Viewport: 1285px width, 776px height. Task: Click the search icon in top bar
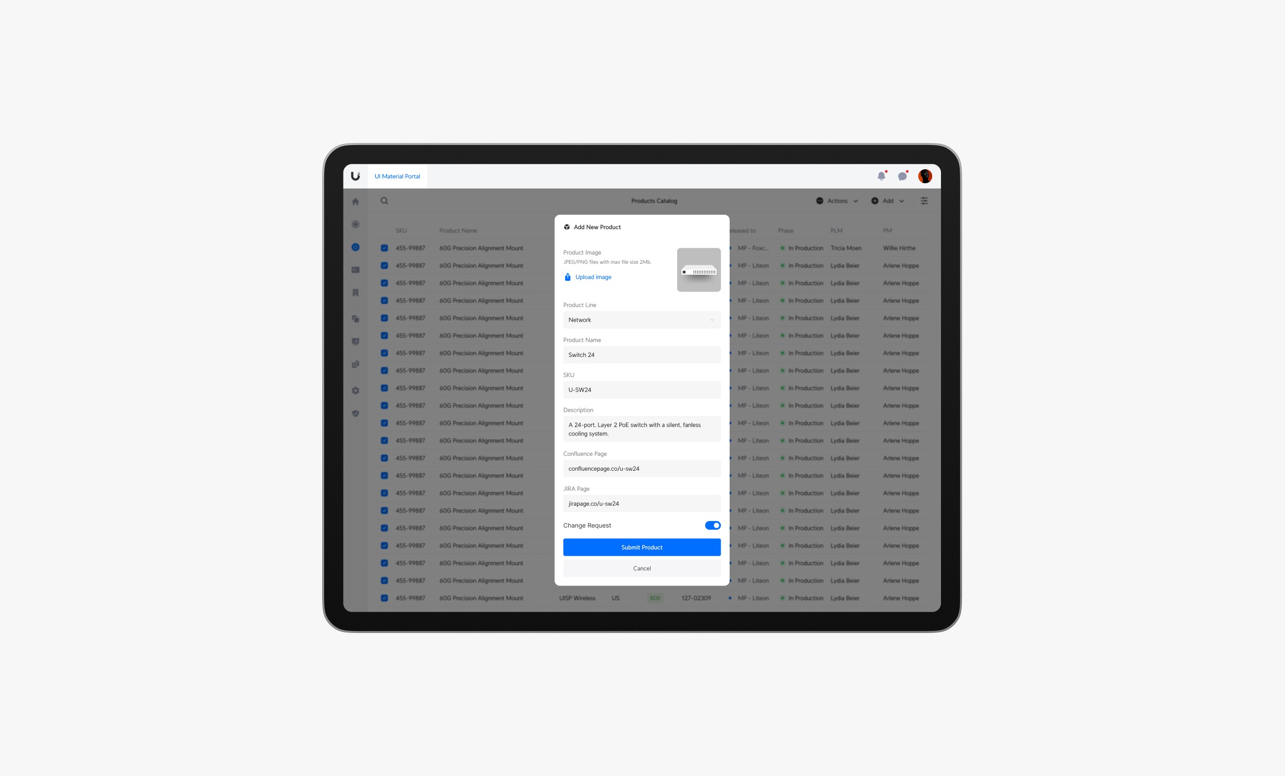(384, 200)
